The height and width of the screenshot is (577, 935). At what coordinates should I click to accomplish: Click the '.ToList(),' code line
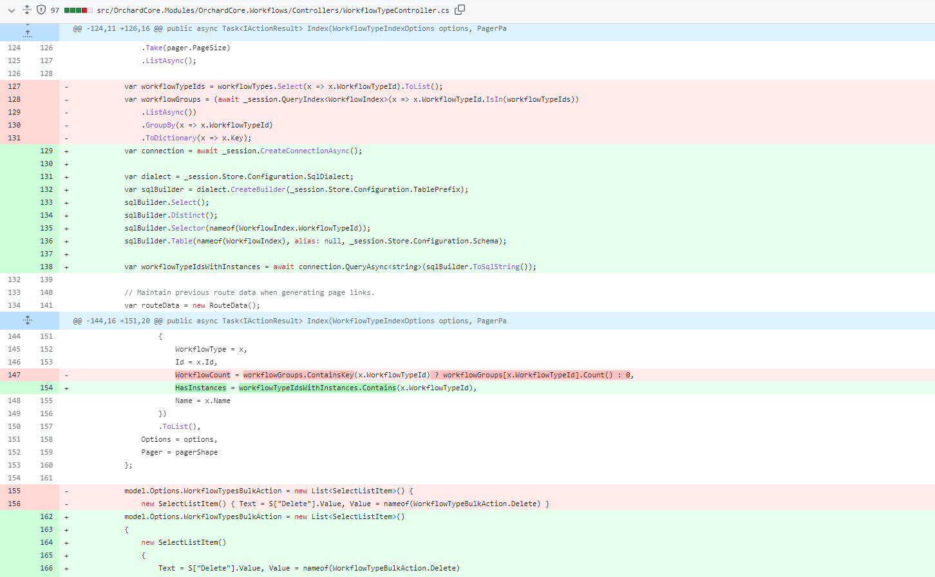(x=180, y=426)
